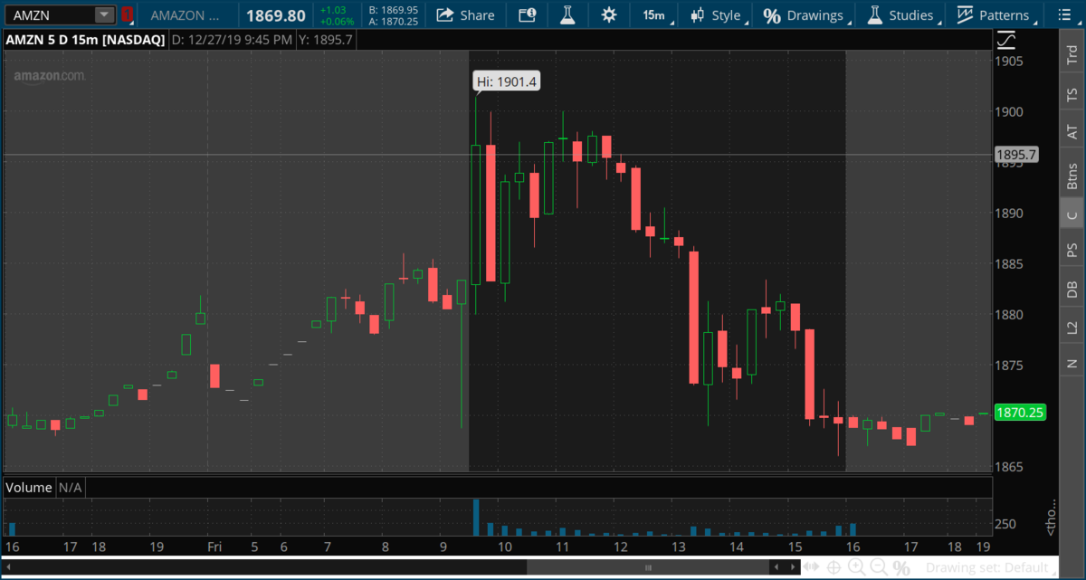The width and height of the screenshot is (1086, 580).
Task: Click the scroll-right arrow beside the left arrow
Action: pyautogui.click(x=793, y=567)
